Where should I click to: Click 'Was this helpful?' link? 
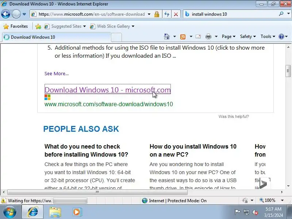pyautogui.click(x=234, y=116)
